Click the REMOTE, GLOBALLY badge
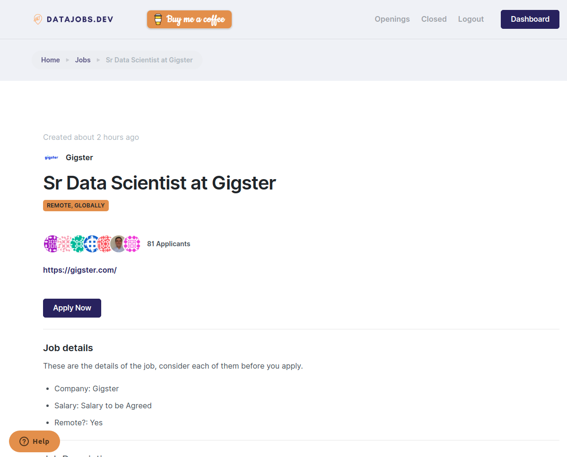 76,206
